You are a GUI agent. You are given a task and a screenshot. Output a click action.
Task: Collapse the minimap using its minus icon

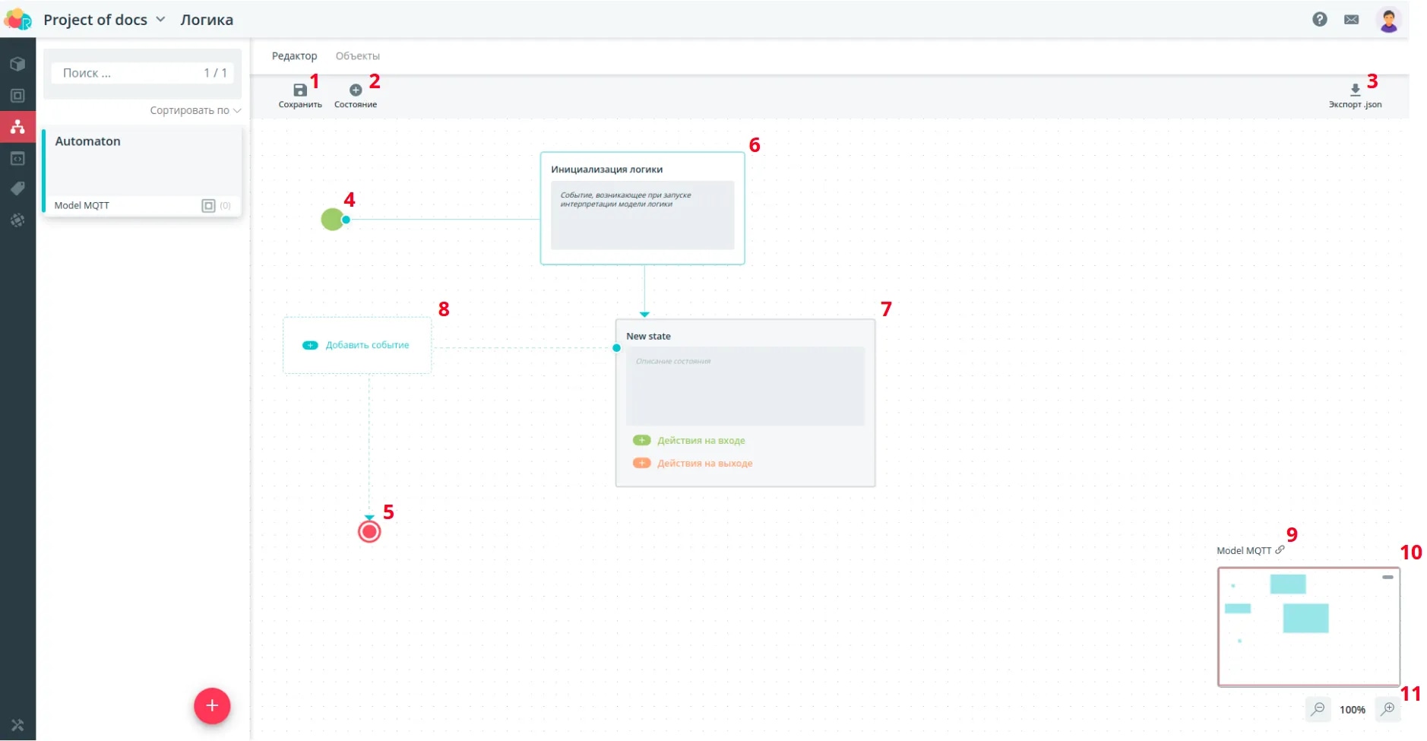[1387, 578]
